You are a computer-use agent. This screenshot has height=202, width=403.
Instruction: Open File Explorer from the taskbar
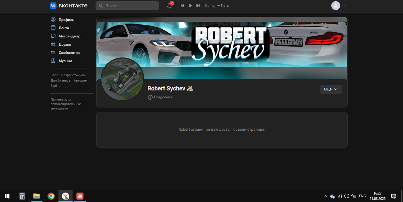(x=37, y=196)
